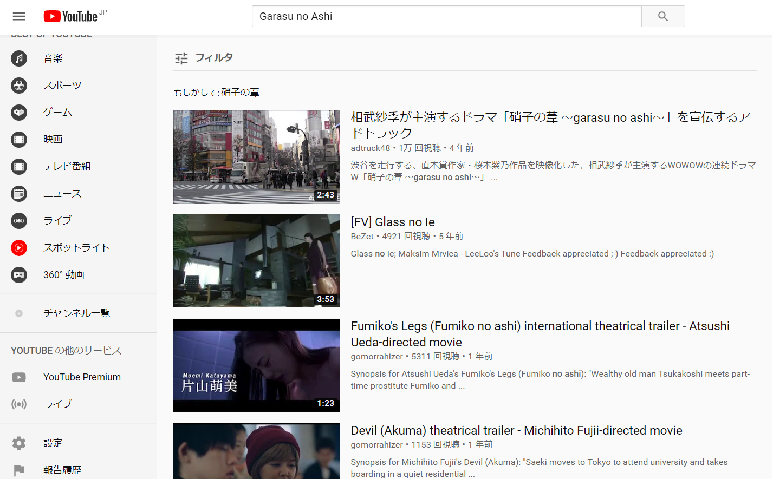Open YouTube Premium link
The width and height of the screenshot is (773, 479).
pyautogui.click(x=82, y=377)
